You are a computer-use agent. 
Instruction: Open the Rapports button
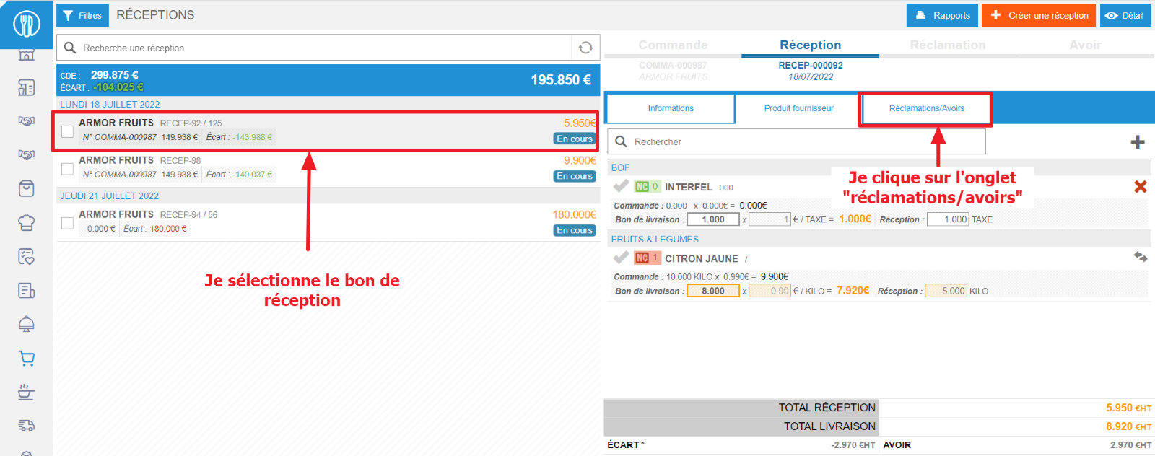[x=942, y=15]
